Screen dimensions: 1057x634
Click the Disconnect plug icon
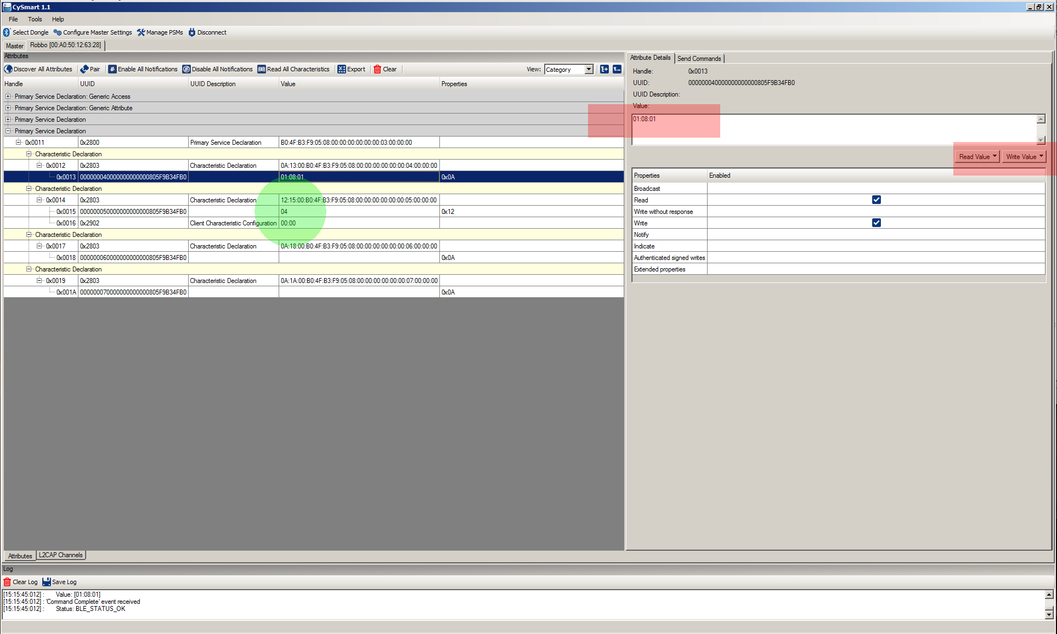192,32
